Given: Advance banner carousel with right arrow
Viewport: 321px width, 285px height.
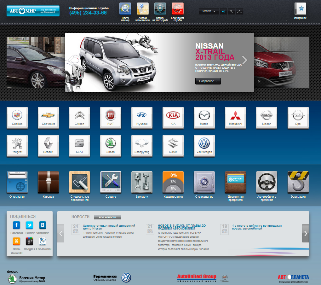Looking at the screenshot, I should pos(244,60).
